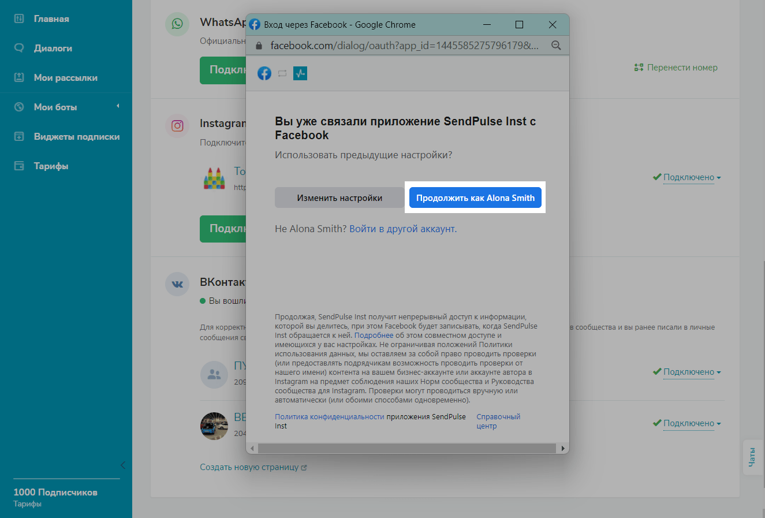Click the Facebook favicon in popup title bar
Image resolution: width=765 pixels, height=518 pixels.
coord(255,25)
